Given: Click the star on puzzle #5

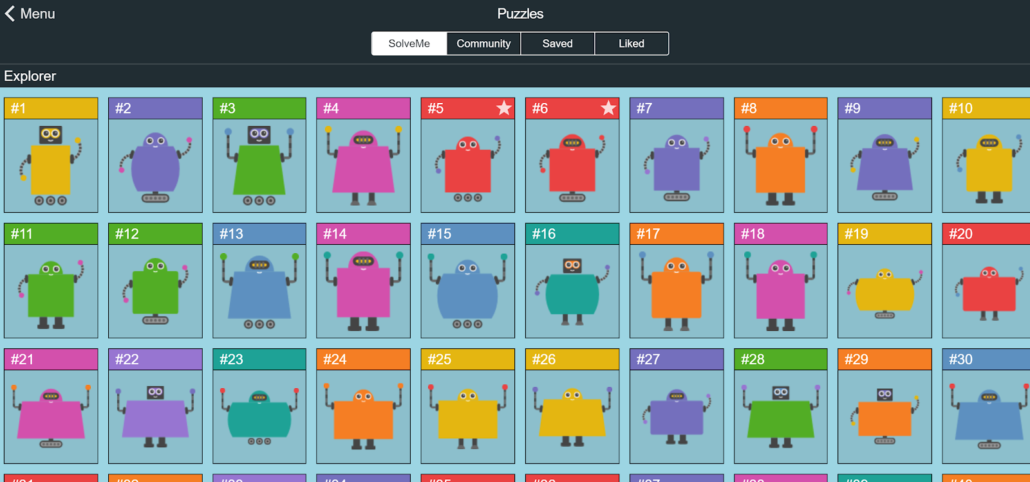Looking at the screenshot, I should point(504,108).
